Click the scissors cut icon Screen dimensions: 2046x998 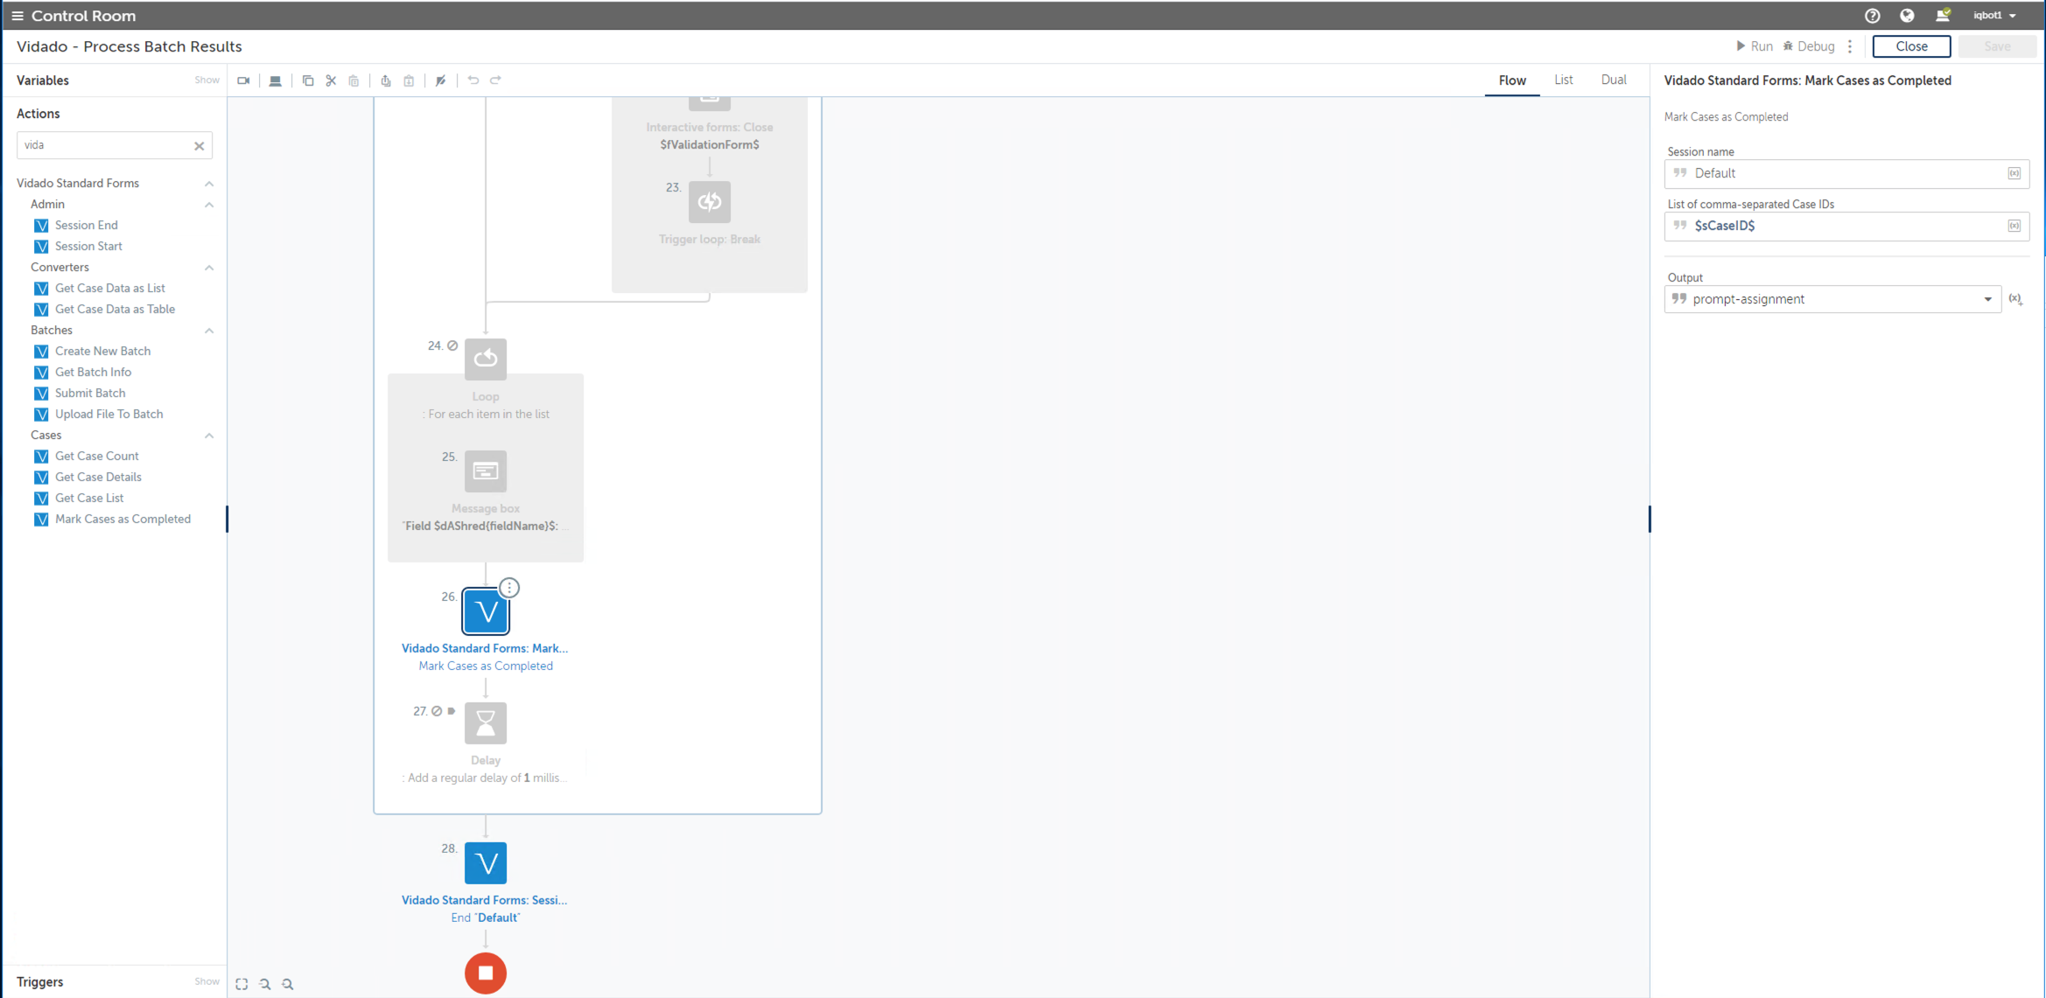coord(331,80)
